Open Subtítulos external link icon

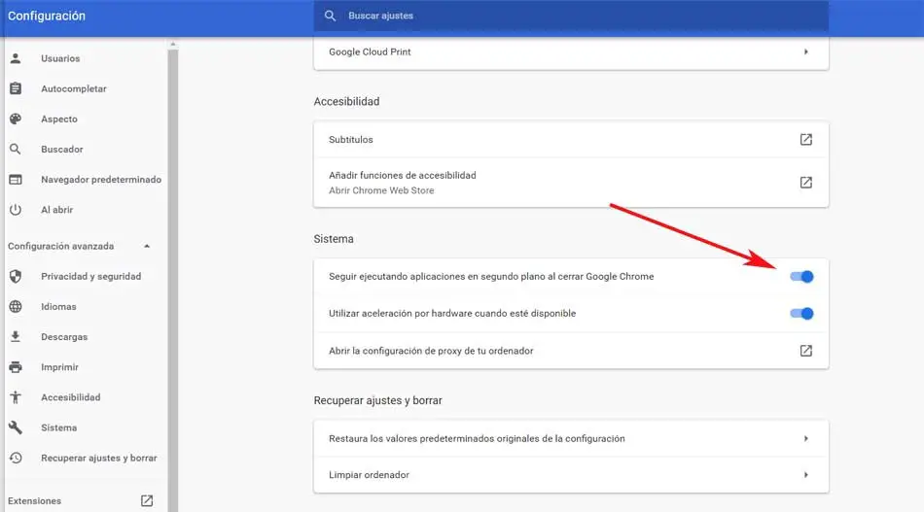point(806,140)
